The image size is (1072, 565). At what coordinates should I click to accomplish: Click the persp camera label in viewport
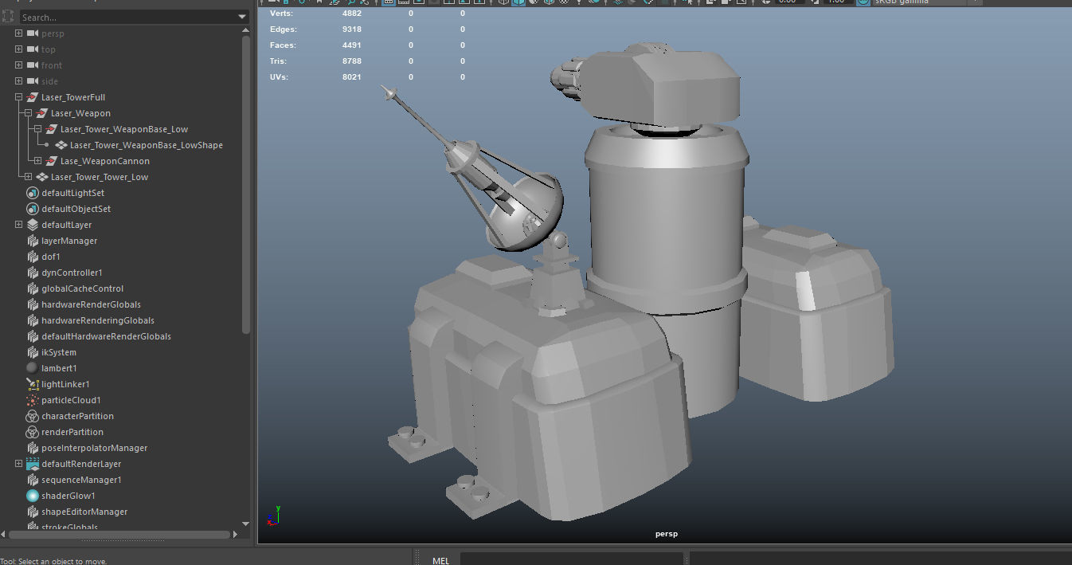coord(666,534)
